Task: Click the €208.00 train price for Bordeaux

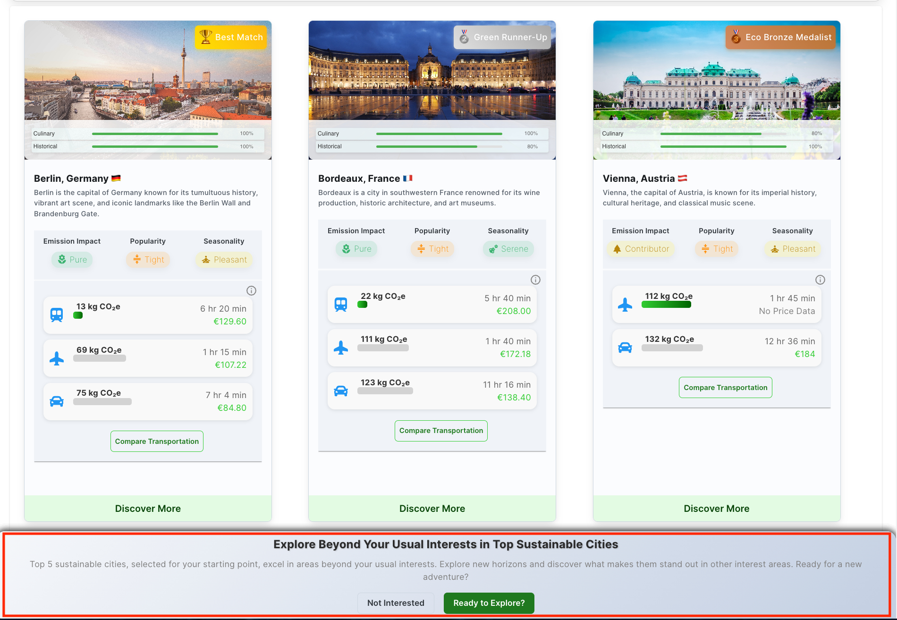Action: (x=514, y=311)
